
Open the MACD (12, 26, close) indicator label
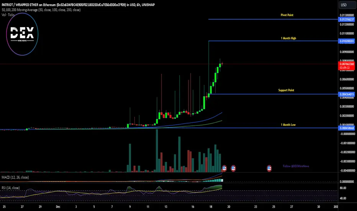pyautogui.click(x=15, y=177)
